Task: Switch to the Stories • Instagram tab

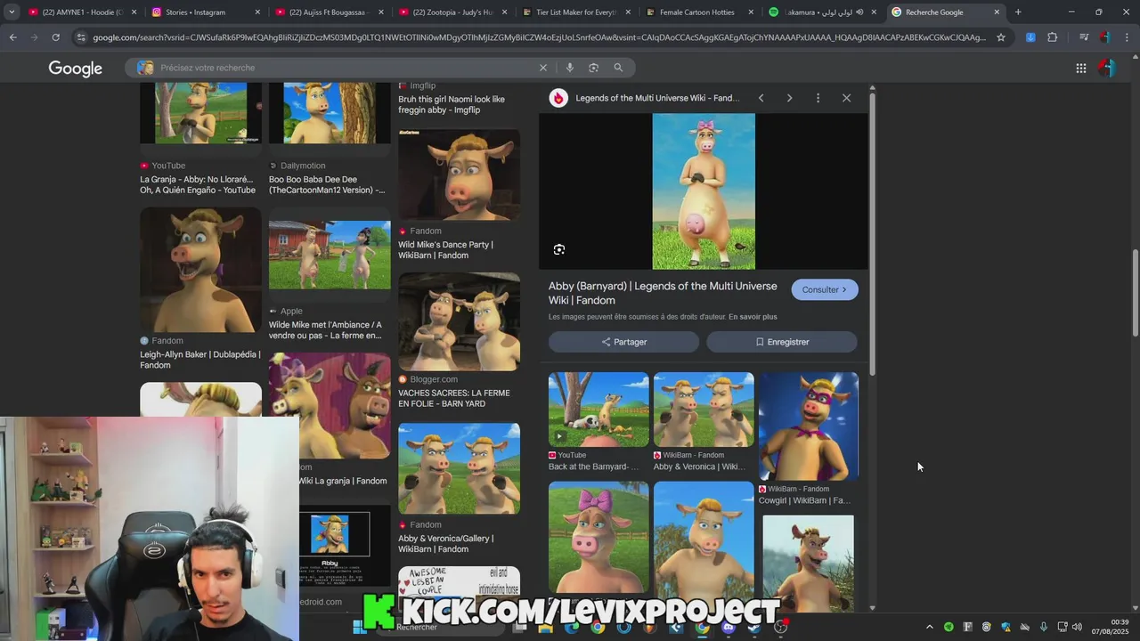Action: pos(205,12)
